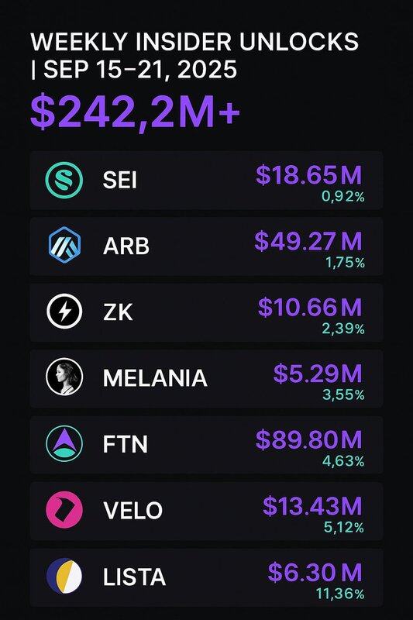Select the ZK lightning bolt icon
Image resolution: width=413 pixels, height=620 pixels.
(64, 312)
